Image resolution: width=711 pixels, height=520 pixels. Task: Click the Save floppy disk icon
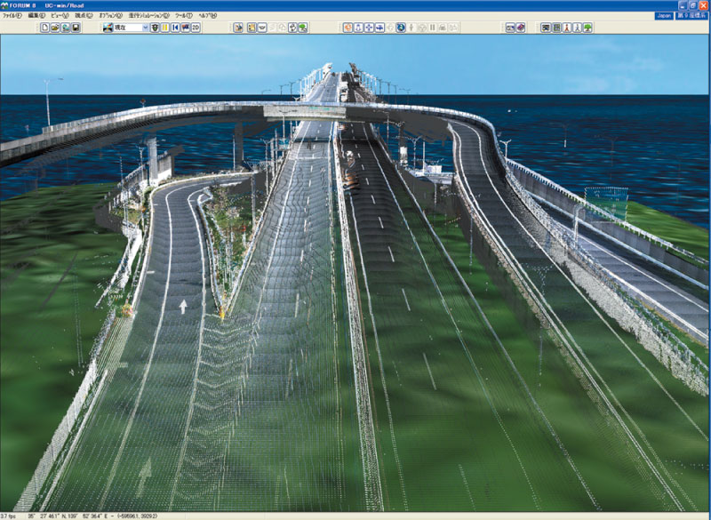tap(76, 28)
